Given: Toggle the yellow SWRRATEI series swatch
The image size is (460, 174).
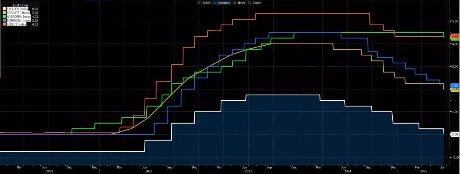Looking at the screenshot, I should point(4,13).
